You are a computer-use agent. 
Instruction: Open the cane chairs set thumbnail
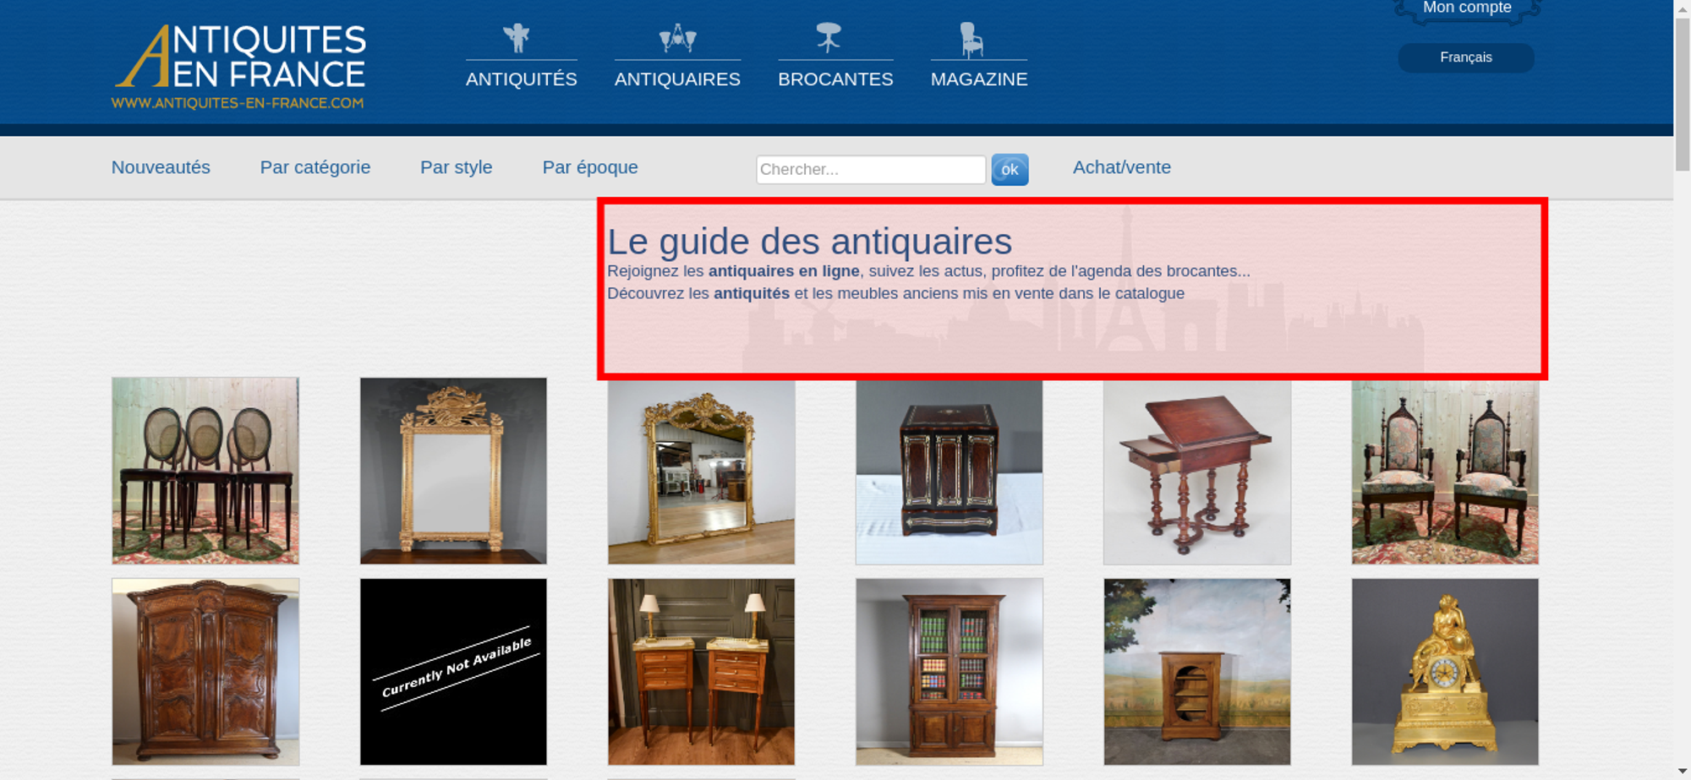tap(205, 471)
